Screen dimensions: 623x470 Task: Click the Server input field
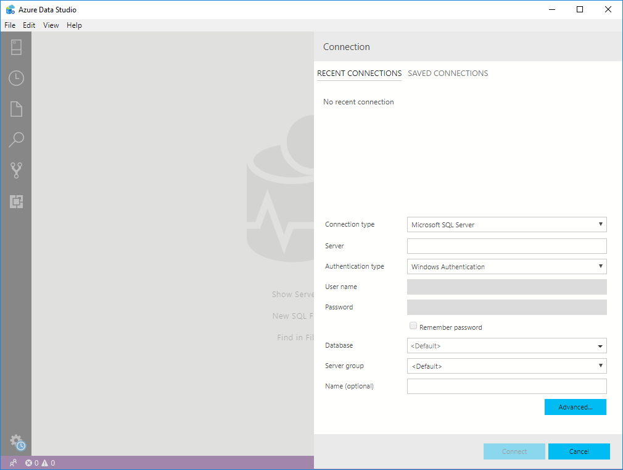coord(506,246)
